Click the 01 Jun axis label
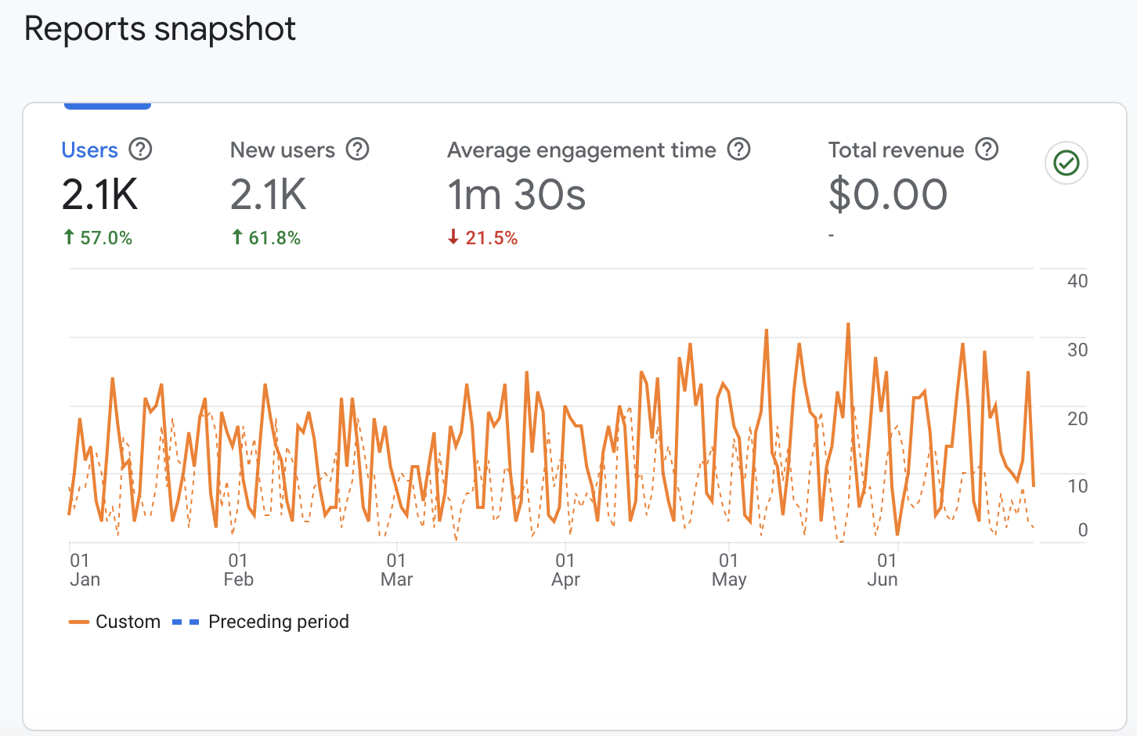This screenshot has height=736, width=1137. 883,570
